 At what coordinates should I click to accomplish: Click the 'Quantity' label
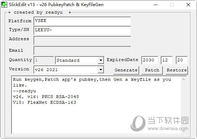(20, 60)
